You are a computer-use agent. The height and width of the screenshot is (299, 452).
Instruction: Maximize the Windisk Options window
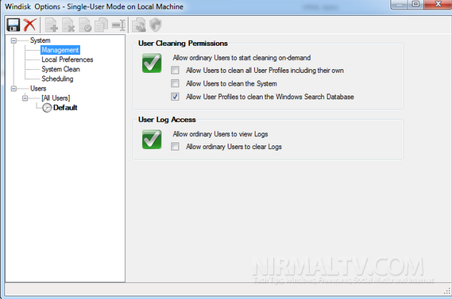pos(415,4)
